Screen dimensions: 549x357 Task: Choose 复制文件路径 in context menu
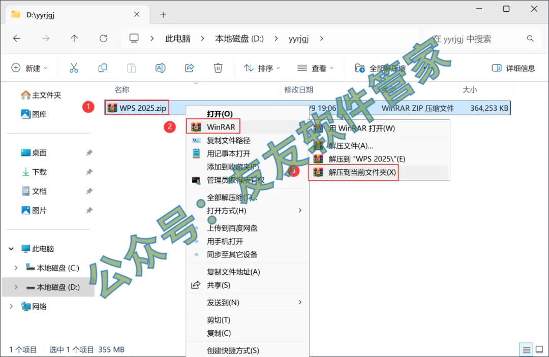[x=228, y=141]
